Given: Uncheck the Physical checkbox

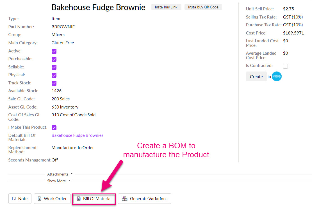Looking at the screenshot, I should 54,75.
